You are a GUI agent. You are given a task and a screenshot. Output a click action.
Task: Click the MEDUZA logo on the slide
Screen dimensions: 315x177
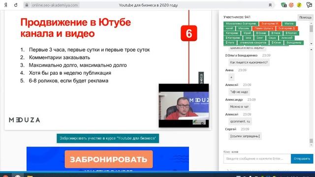pyautogui.click(x=24, y=120)
